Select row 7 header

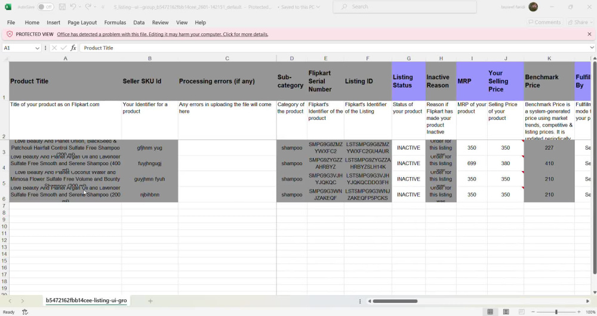pyautogui.click(x=4, y=206)
